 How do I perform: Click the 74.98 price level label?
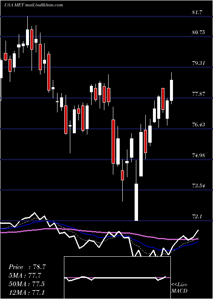199,155
